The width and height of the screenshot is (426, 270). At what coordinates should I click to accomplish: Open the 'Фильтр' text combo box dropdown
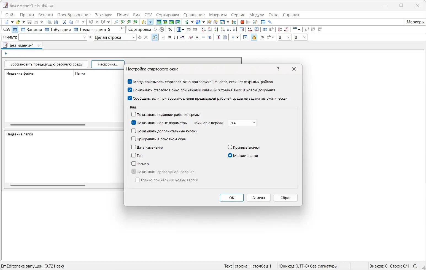(x=85, y=37)
